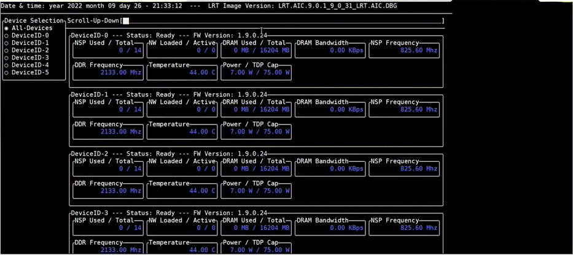
Task: Select the DeviceID-2 radio option
Action: pos(26,50)
